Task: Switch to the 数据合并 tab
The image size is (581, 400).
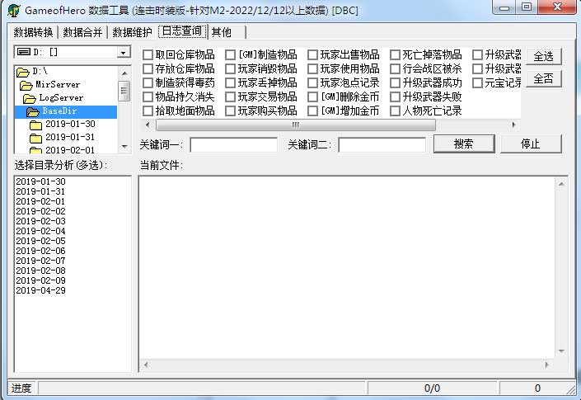Action: (x=82, y=32)
